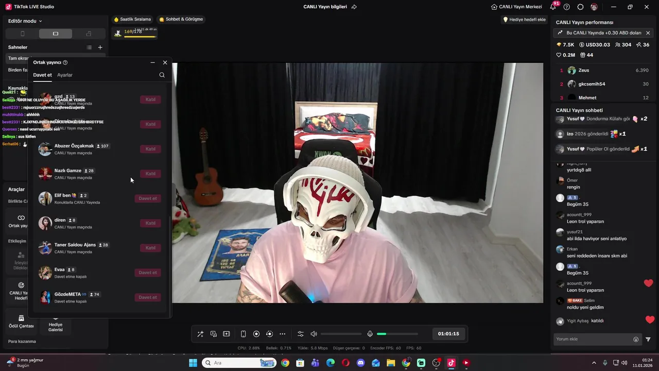This screenshot has width=659, height=371.
Task: Open the Saatlik Sıralama chip
Action: 132,19
